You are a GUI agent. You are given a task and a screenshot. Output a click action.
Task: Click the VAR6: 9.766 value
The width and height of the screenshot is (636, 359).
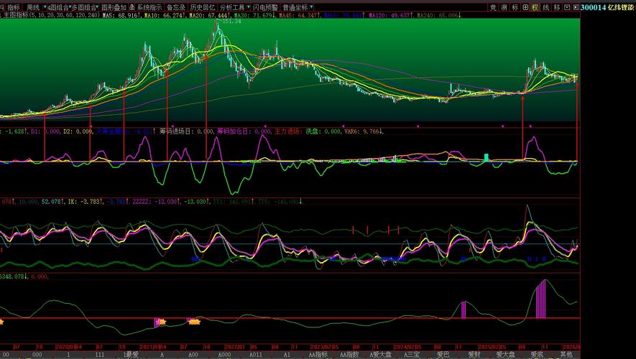[364, 131]
